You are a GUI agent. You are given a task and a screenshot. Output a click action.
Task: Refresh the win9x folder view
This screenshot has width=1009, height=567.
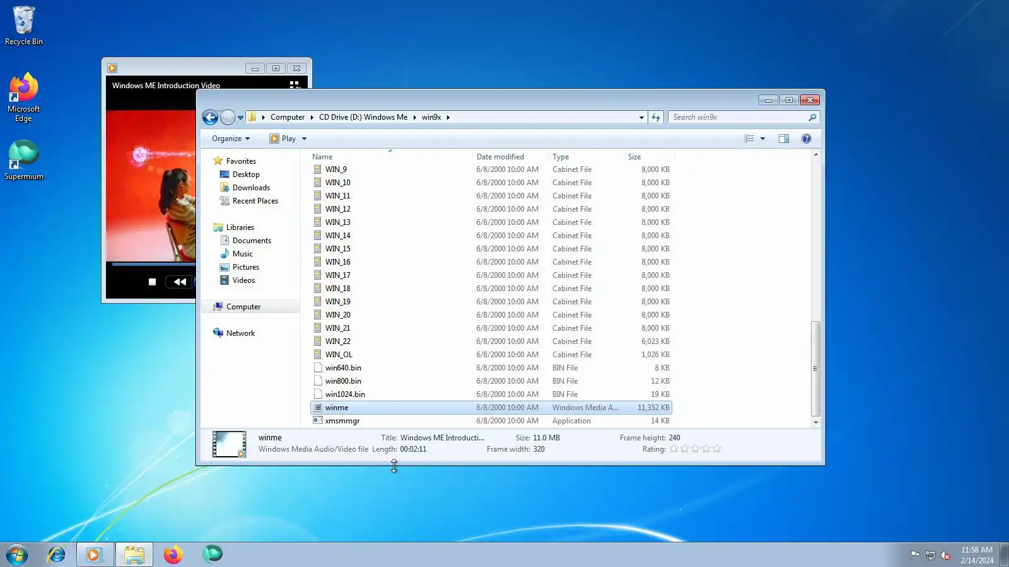[x=656, y=117]
